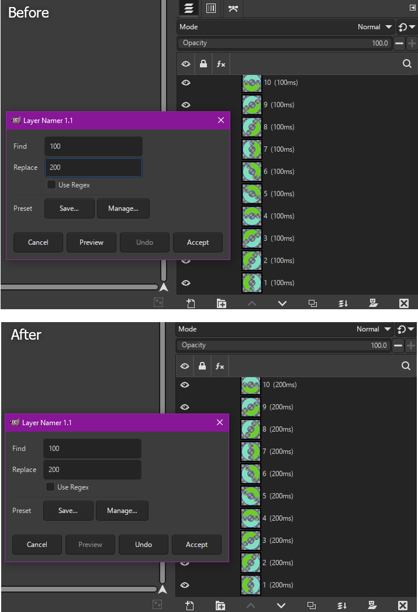Click the visibility header eye icon above 100ms layers
Image resolution: width=418 pixels, height=612 pixels.
pyautogui.click(x=186, y=64)
